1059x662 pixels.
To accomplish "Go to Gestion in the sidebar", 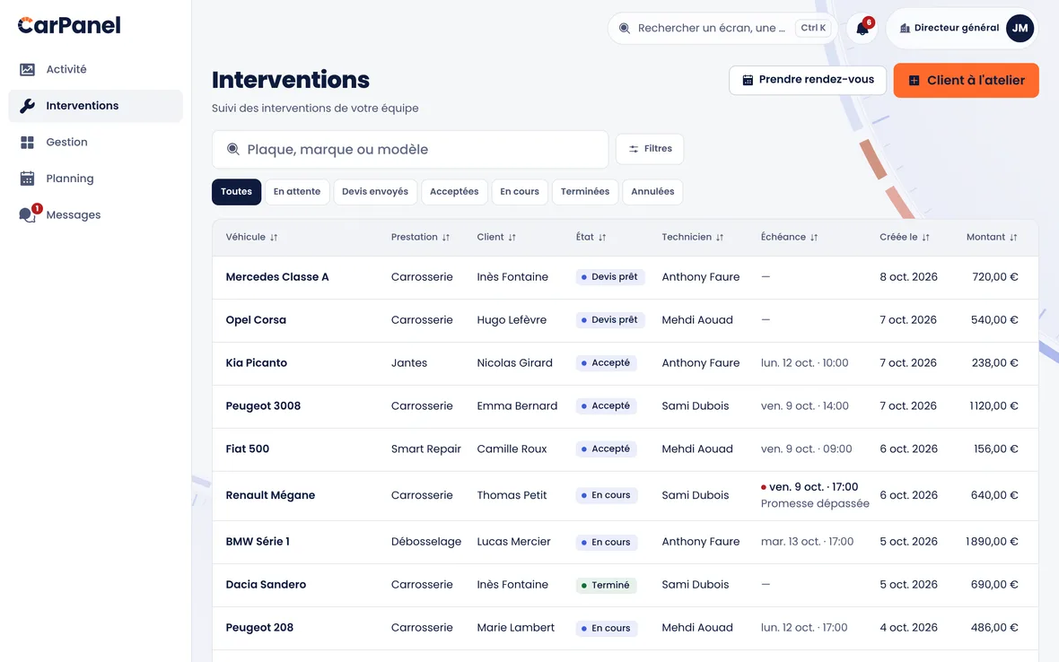I will 95,143.
